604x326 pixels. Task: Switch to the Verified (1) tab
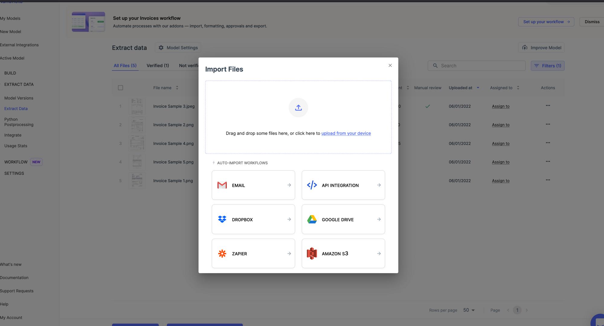click(158, 66)
